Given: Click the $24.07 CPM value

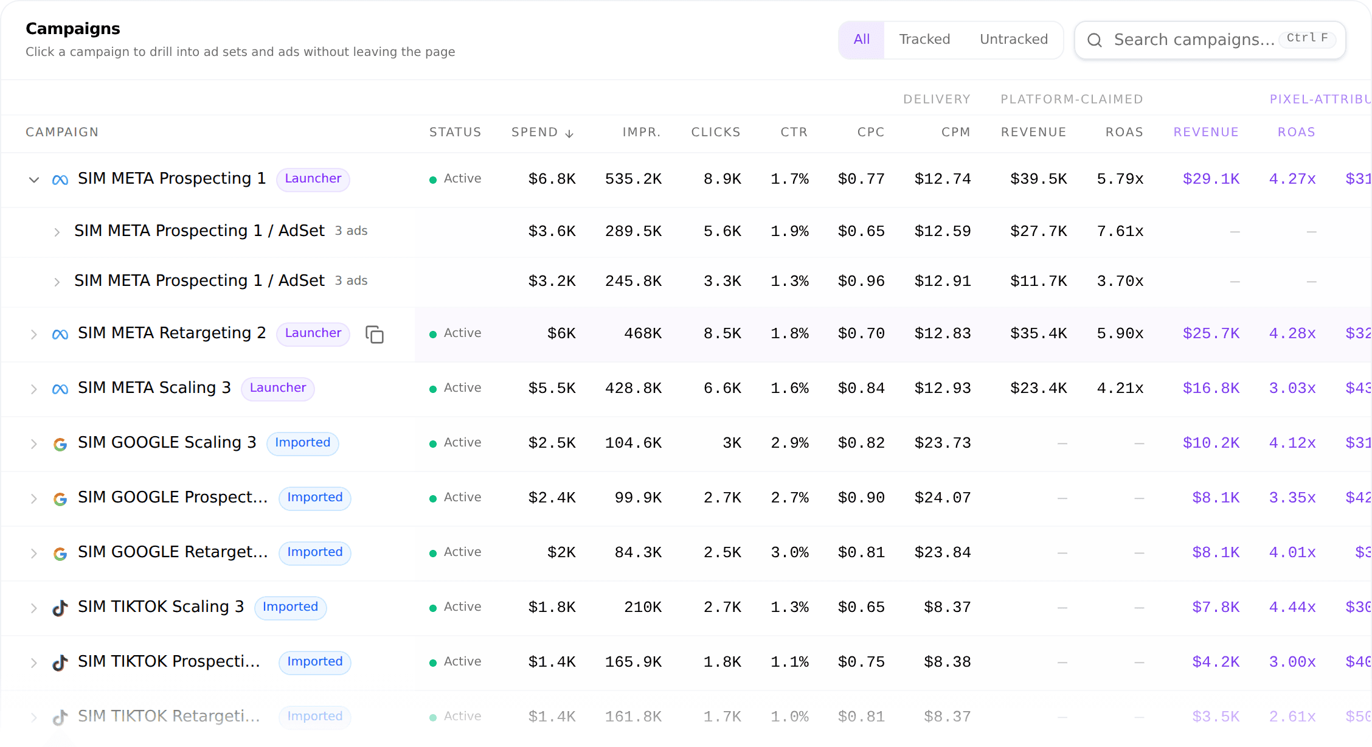Looking at the screenshot, I should pyautogui.click(x=943, y=498).
